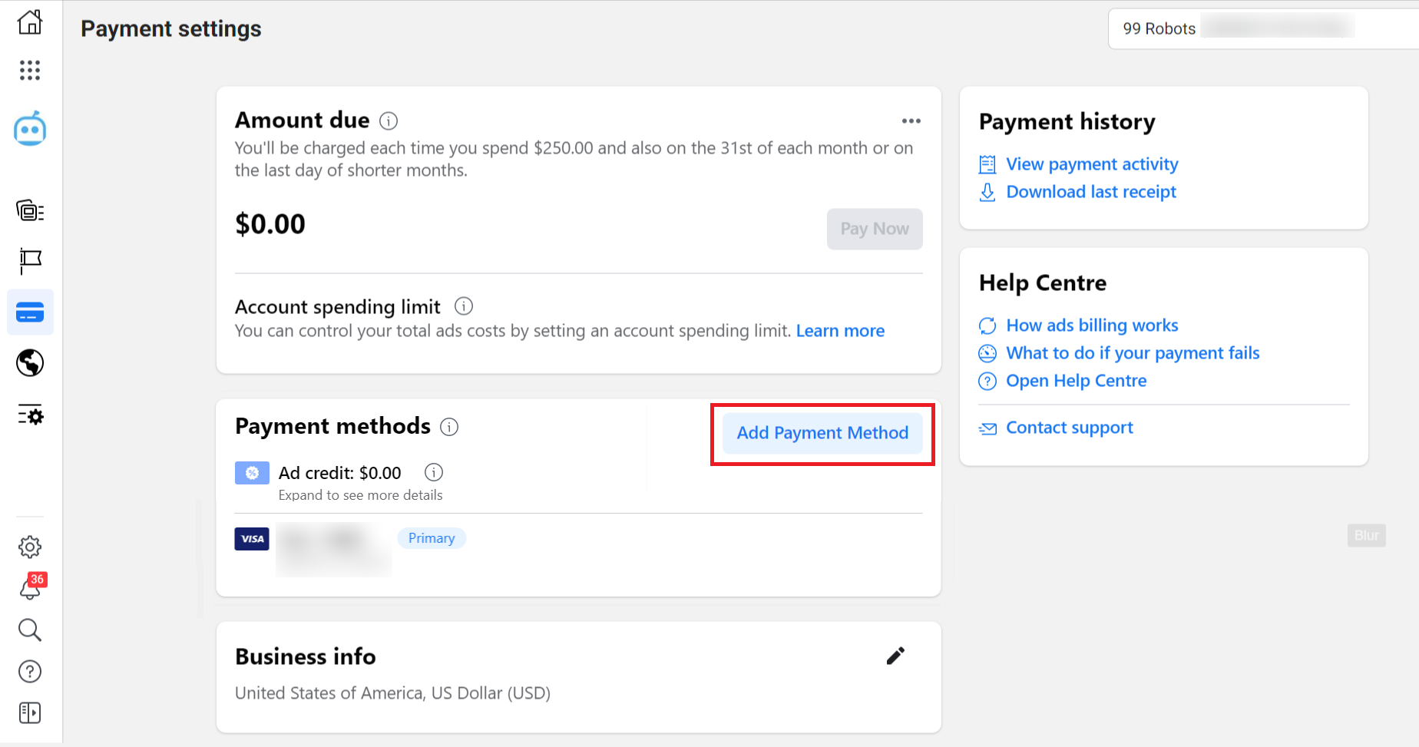The height and width of the screenshot is (747, 1419).
Task: Edit Business info with pencil icon
Action: click(x=895, y=656)
